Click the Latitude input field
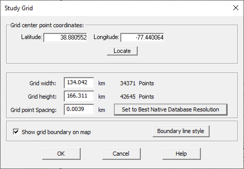The image size is (244, 169). pyautogui.click(x=65, y=38)
